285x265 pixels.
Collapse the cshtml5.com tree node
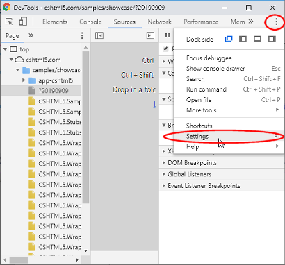[x=11, y=60]
